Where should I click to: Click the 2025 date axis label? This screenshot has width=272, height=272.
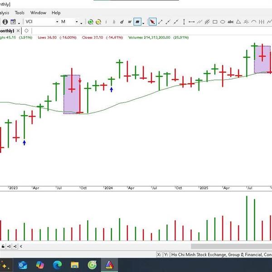click(204, 188)
